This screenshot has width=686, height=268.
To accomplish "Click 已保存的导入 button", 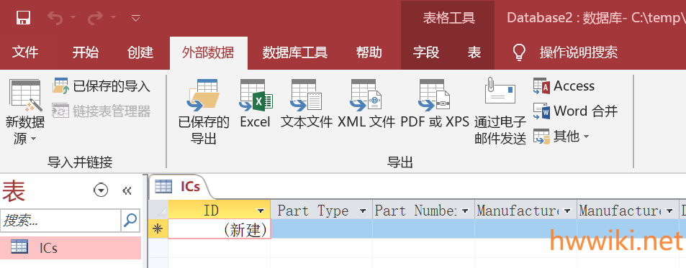I will [x=101, y=86].
